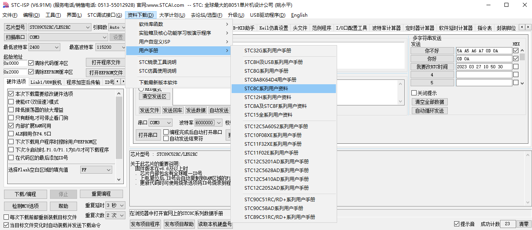The width and height of the screenshot is (532, 230).
Task: Click the RTC time field 2023 03 27
Action: pos(484,67)
